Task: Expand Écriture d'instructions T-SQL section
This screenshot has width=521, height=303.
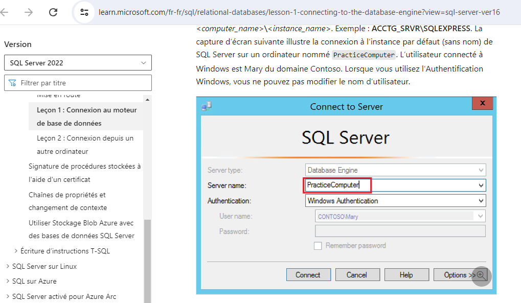Action: 16,251
